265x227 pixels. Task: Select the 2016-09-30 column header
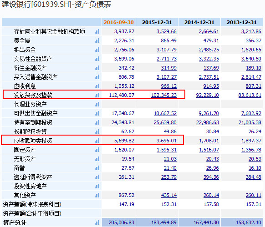(119, 22)
